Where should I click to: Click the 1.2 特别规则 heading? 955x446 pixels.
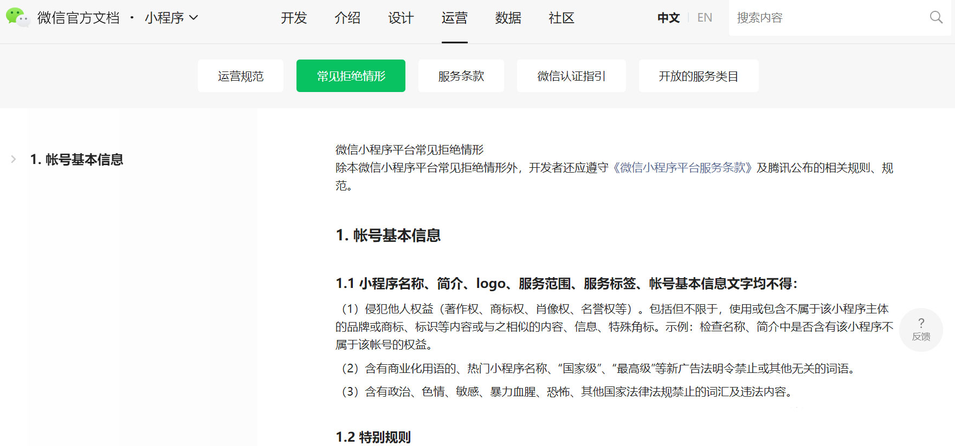(373, 437)
